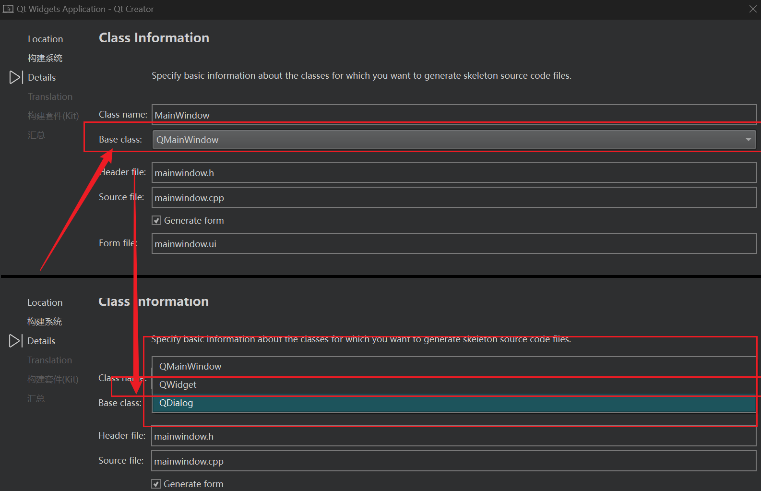Select the highlighted QDialog option
Screen dimensions: 761x491
click(176, 403)
